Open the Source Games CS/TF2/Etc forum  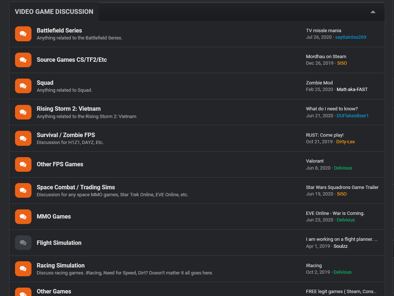[x=72, y=60]
